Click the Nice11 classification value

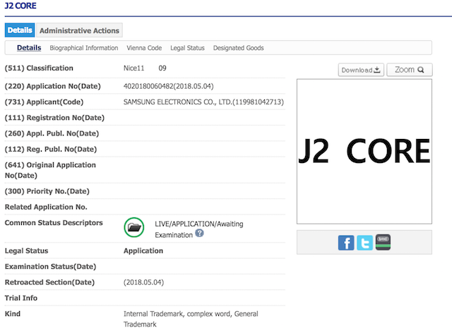pyautogui.click(x=135, y=68)
